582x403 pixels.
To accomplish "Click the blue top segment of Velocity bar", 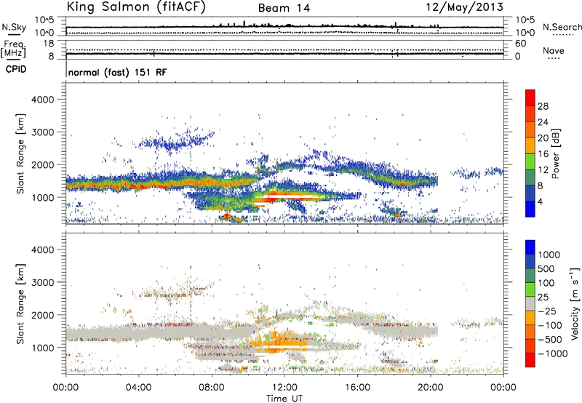I will [530, 247].
